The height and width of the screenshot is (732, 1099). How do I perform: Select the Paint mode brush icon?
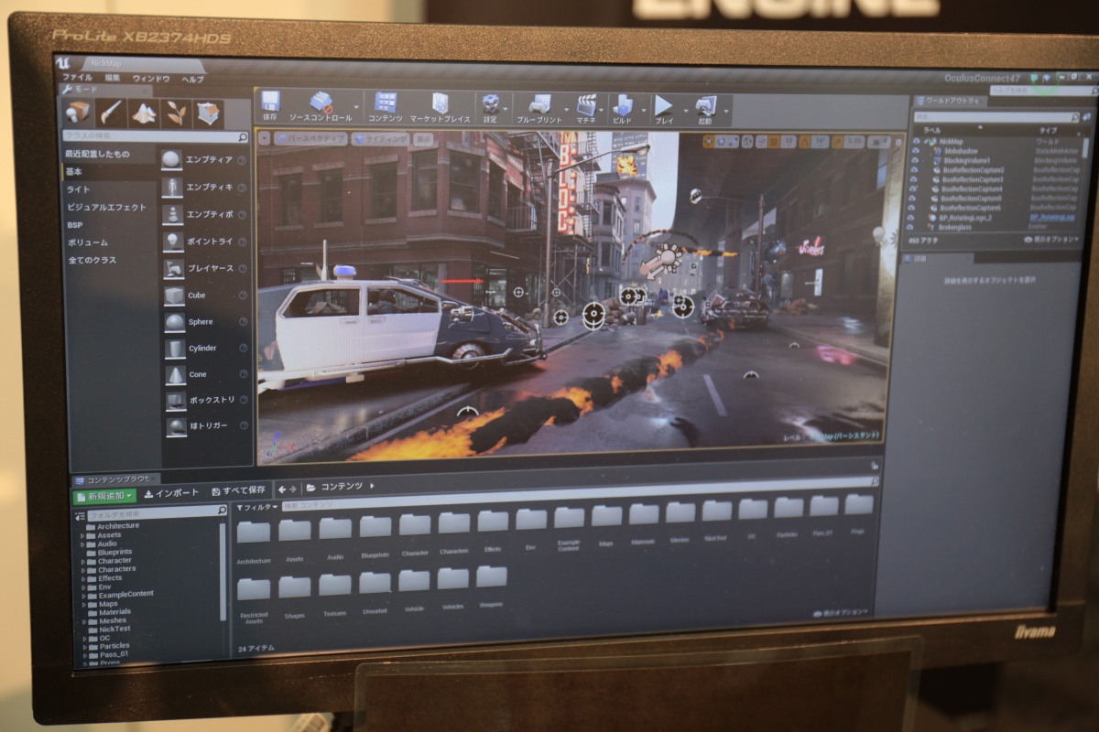coord(111,112)
